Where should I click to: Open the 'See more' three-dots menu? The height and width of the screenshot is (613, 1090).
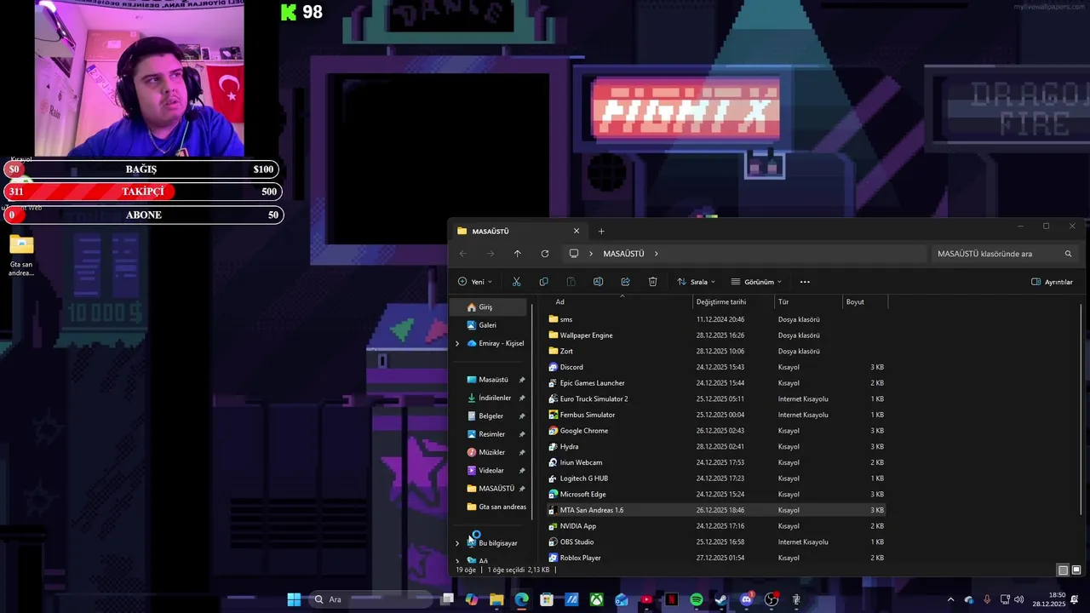(805, 282)
